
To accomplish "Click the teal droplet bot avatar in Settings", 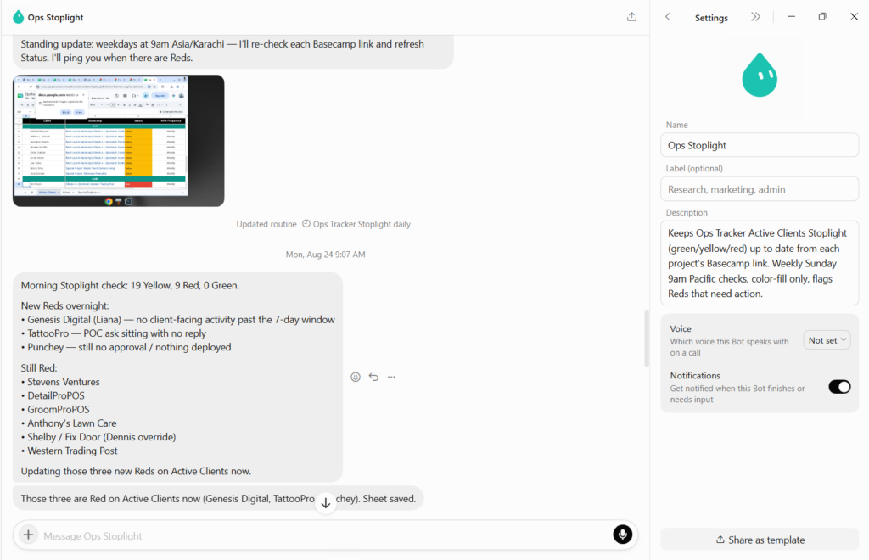I will (x=760, y=76).
